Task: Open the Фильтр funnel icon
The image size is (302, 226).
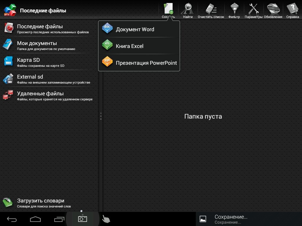Action: pos(234,9)
